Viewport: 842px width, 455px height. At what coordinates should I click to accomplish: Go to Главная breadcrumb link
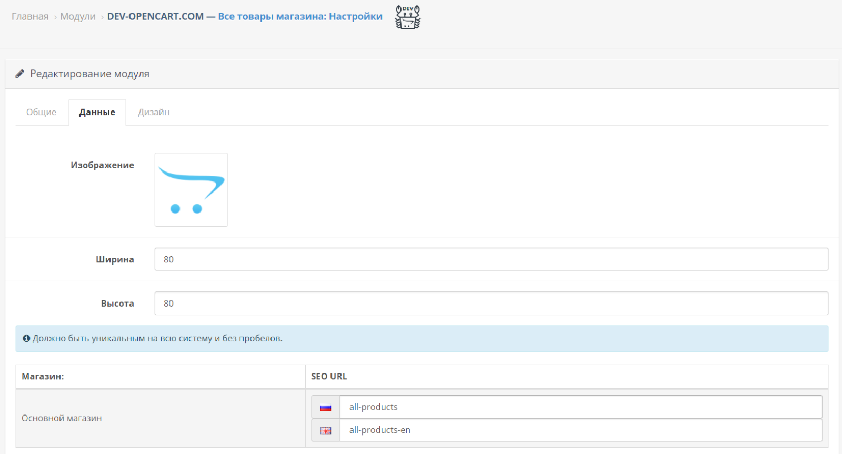coord(30,16)
